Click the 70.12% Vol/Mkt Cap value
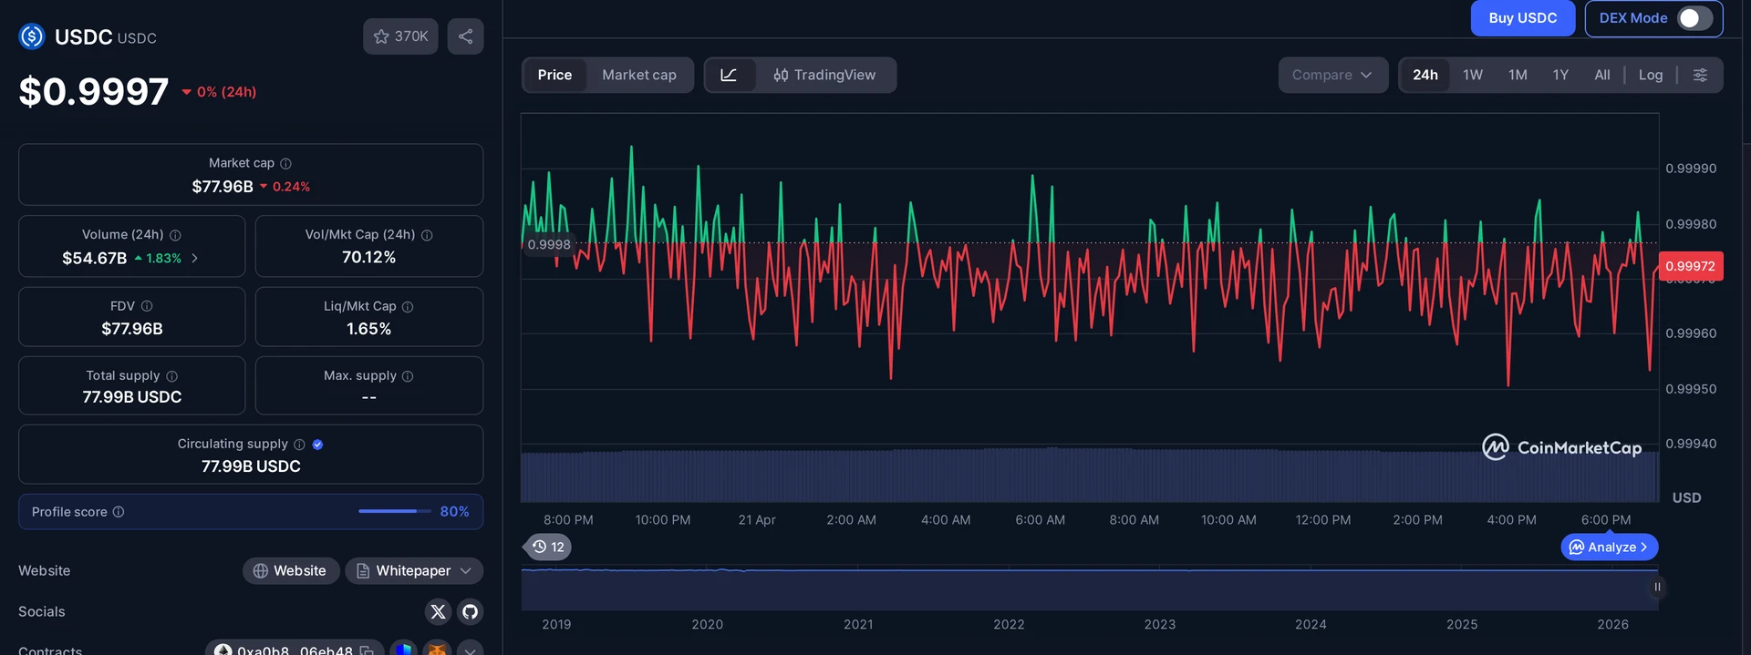This screenshot has width=1751, height=655. [x=369, y=258]
